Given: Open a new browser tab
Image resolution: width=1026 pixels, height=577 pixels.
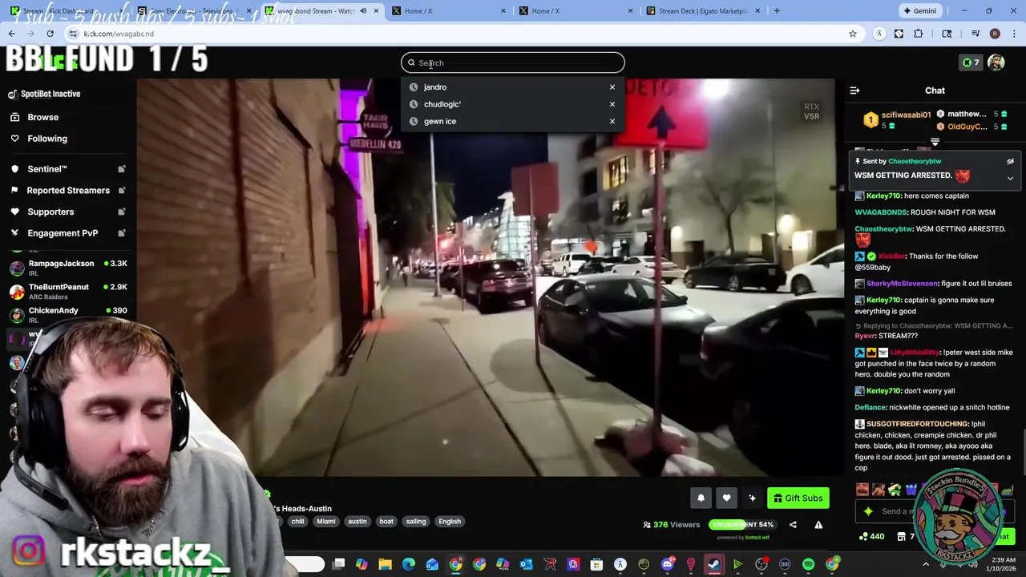Looking at the screenshot, I should (x=776, y=11).
